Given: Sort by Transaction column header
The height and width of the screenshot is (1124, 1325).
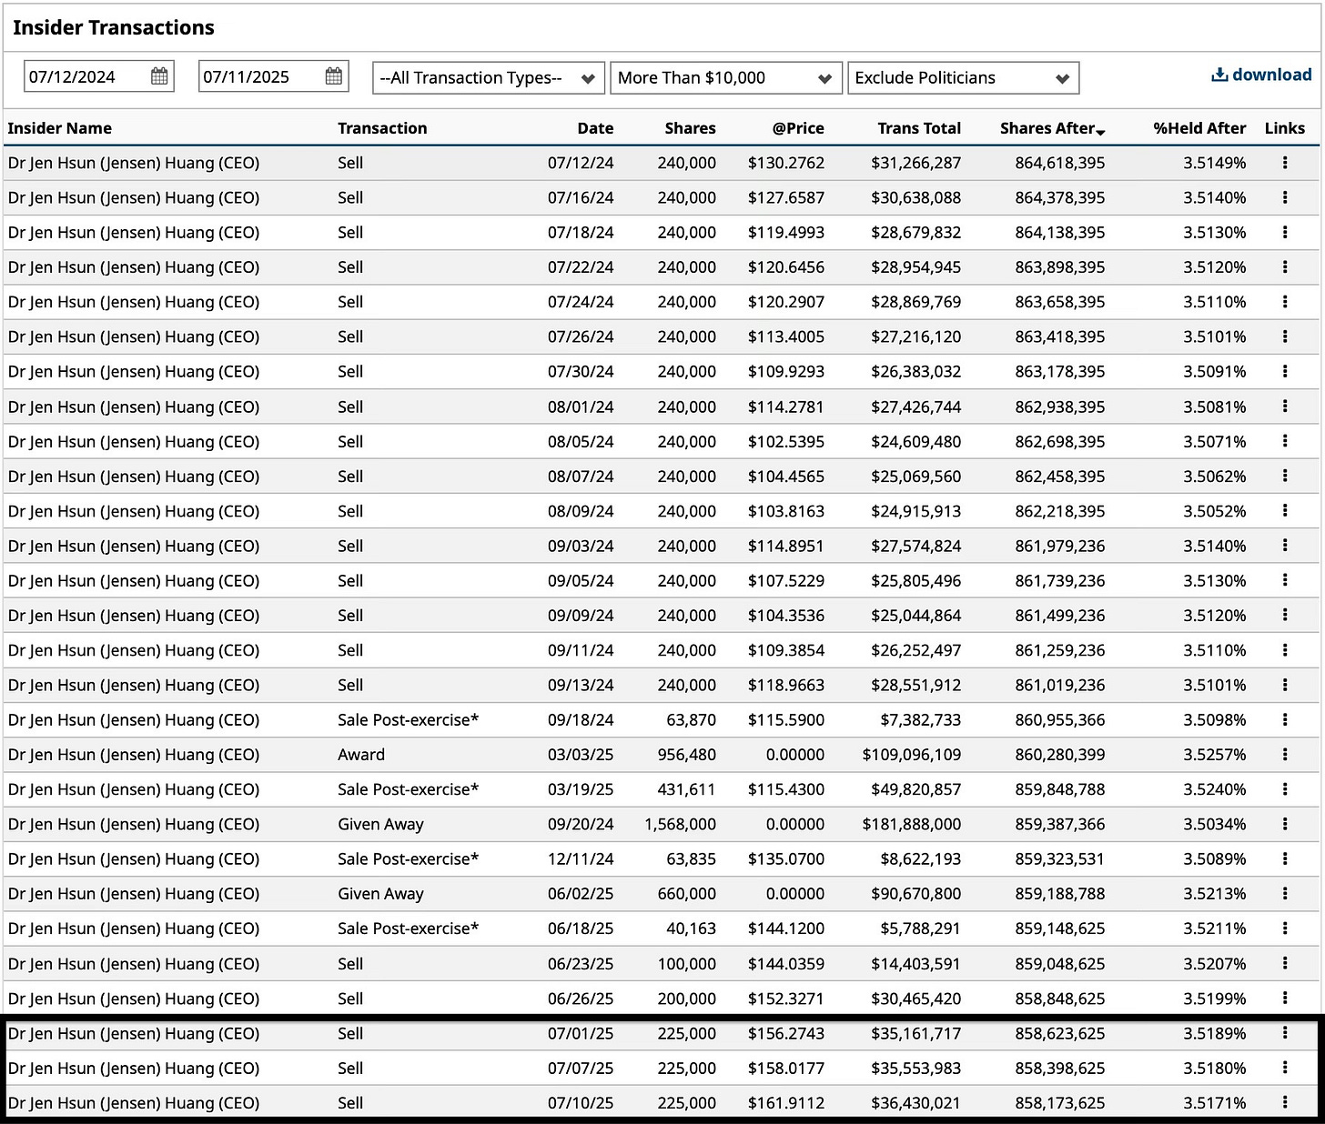Looking at the screenshot, I should tap(382, 128).
